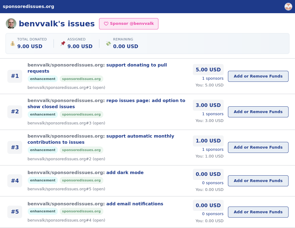
Task: Click the user avatar in top-right corner
Action: (288, 6)
